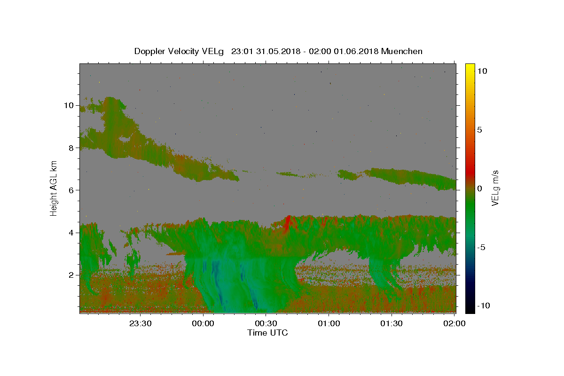
Task: Click the 'Time UTC' axis label
Action: tap(267, 333)
